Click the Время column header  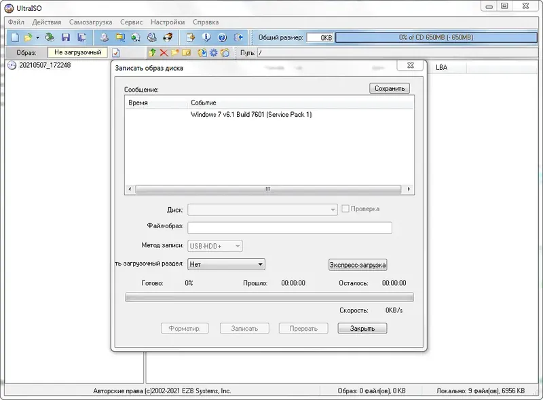pyautogui.click(x=157, y=103)
